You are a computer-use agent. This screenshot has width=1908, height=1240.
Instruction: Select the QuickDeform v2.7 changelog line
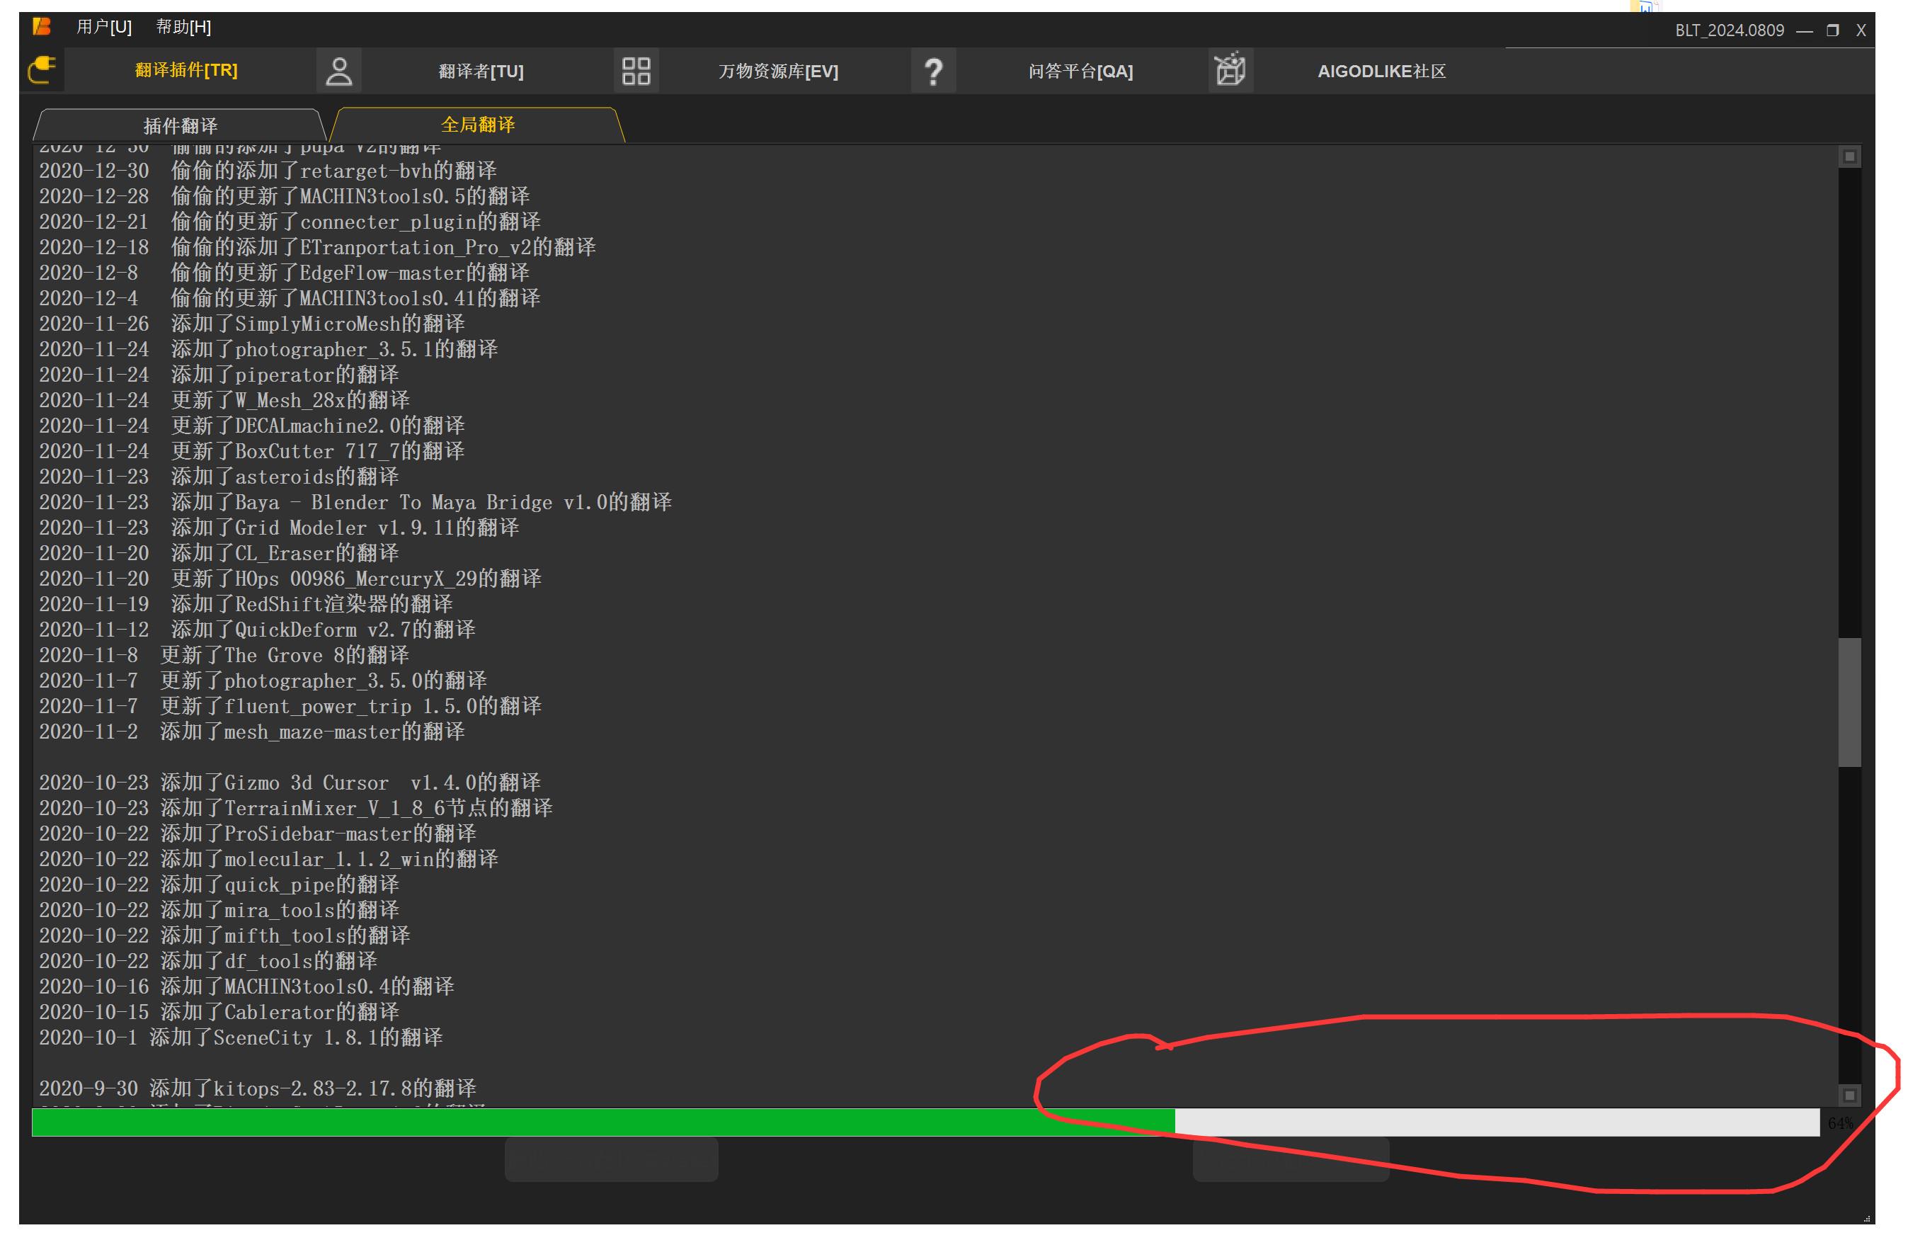(x=257, y=630)
